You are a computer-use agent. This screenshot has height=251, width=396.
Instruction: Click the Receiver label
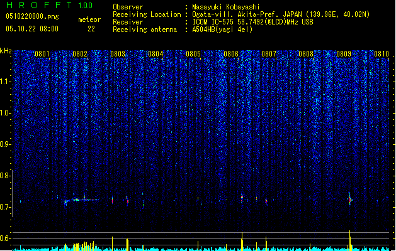coord(128,22)
